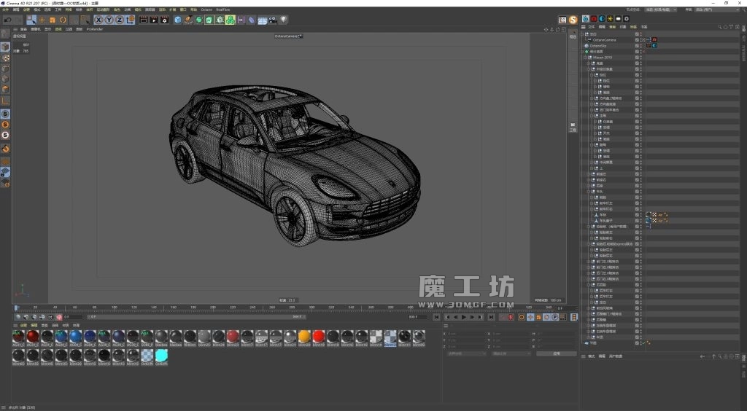Image resolution: width=747 pixels, height=411 pixels.
Task: Open the ProRender menu in the viewport
Action: [x=95, y=29]
